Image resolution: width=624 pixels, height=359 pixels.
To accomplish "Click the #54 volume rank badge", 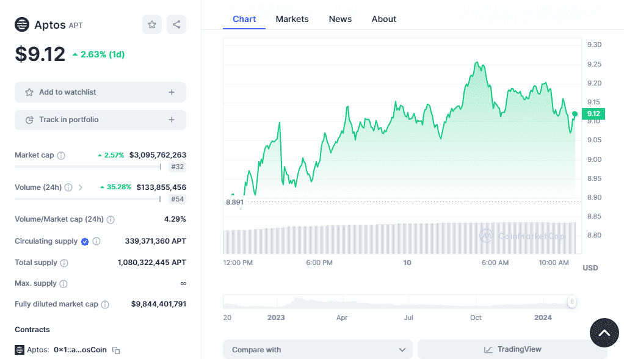I will pos(178,199).
